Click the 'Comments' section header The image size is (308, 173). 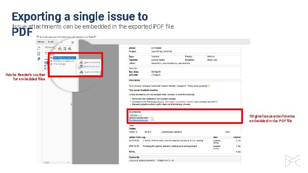click(134, 157)
